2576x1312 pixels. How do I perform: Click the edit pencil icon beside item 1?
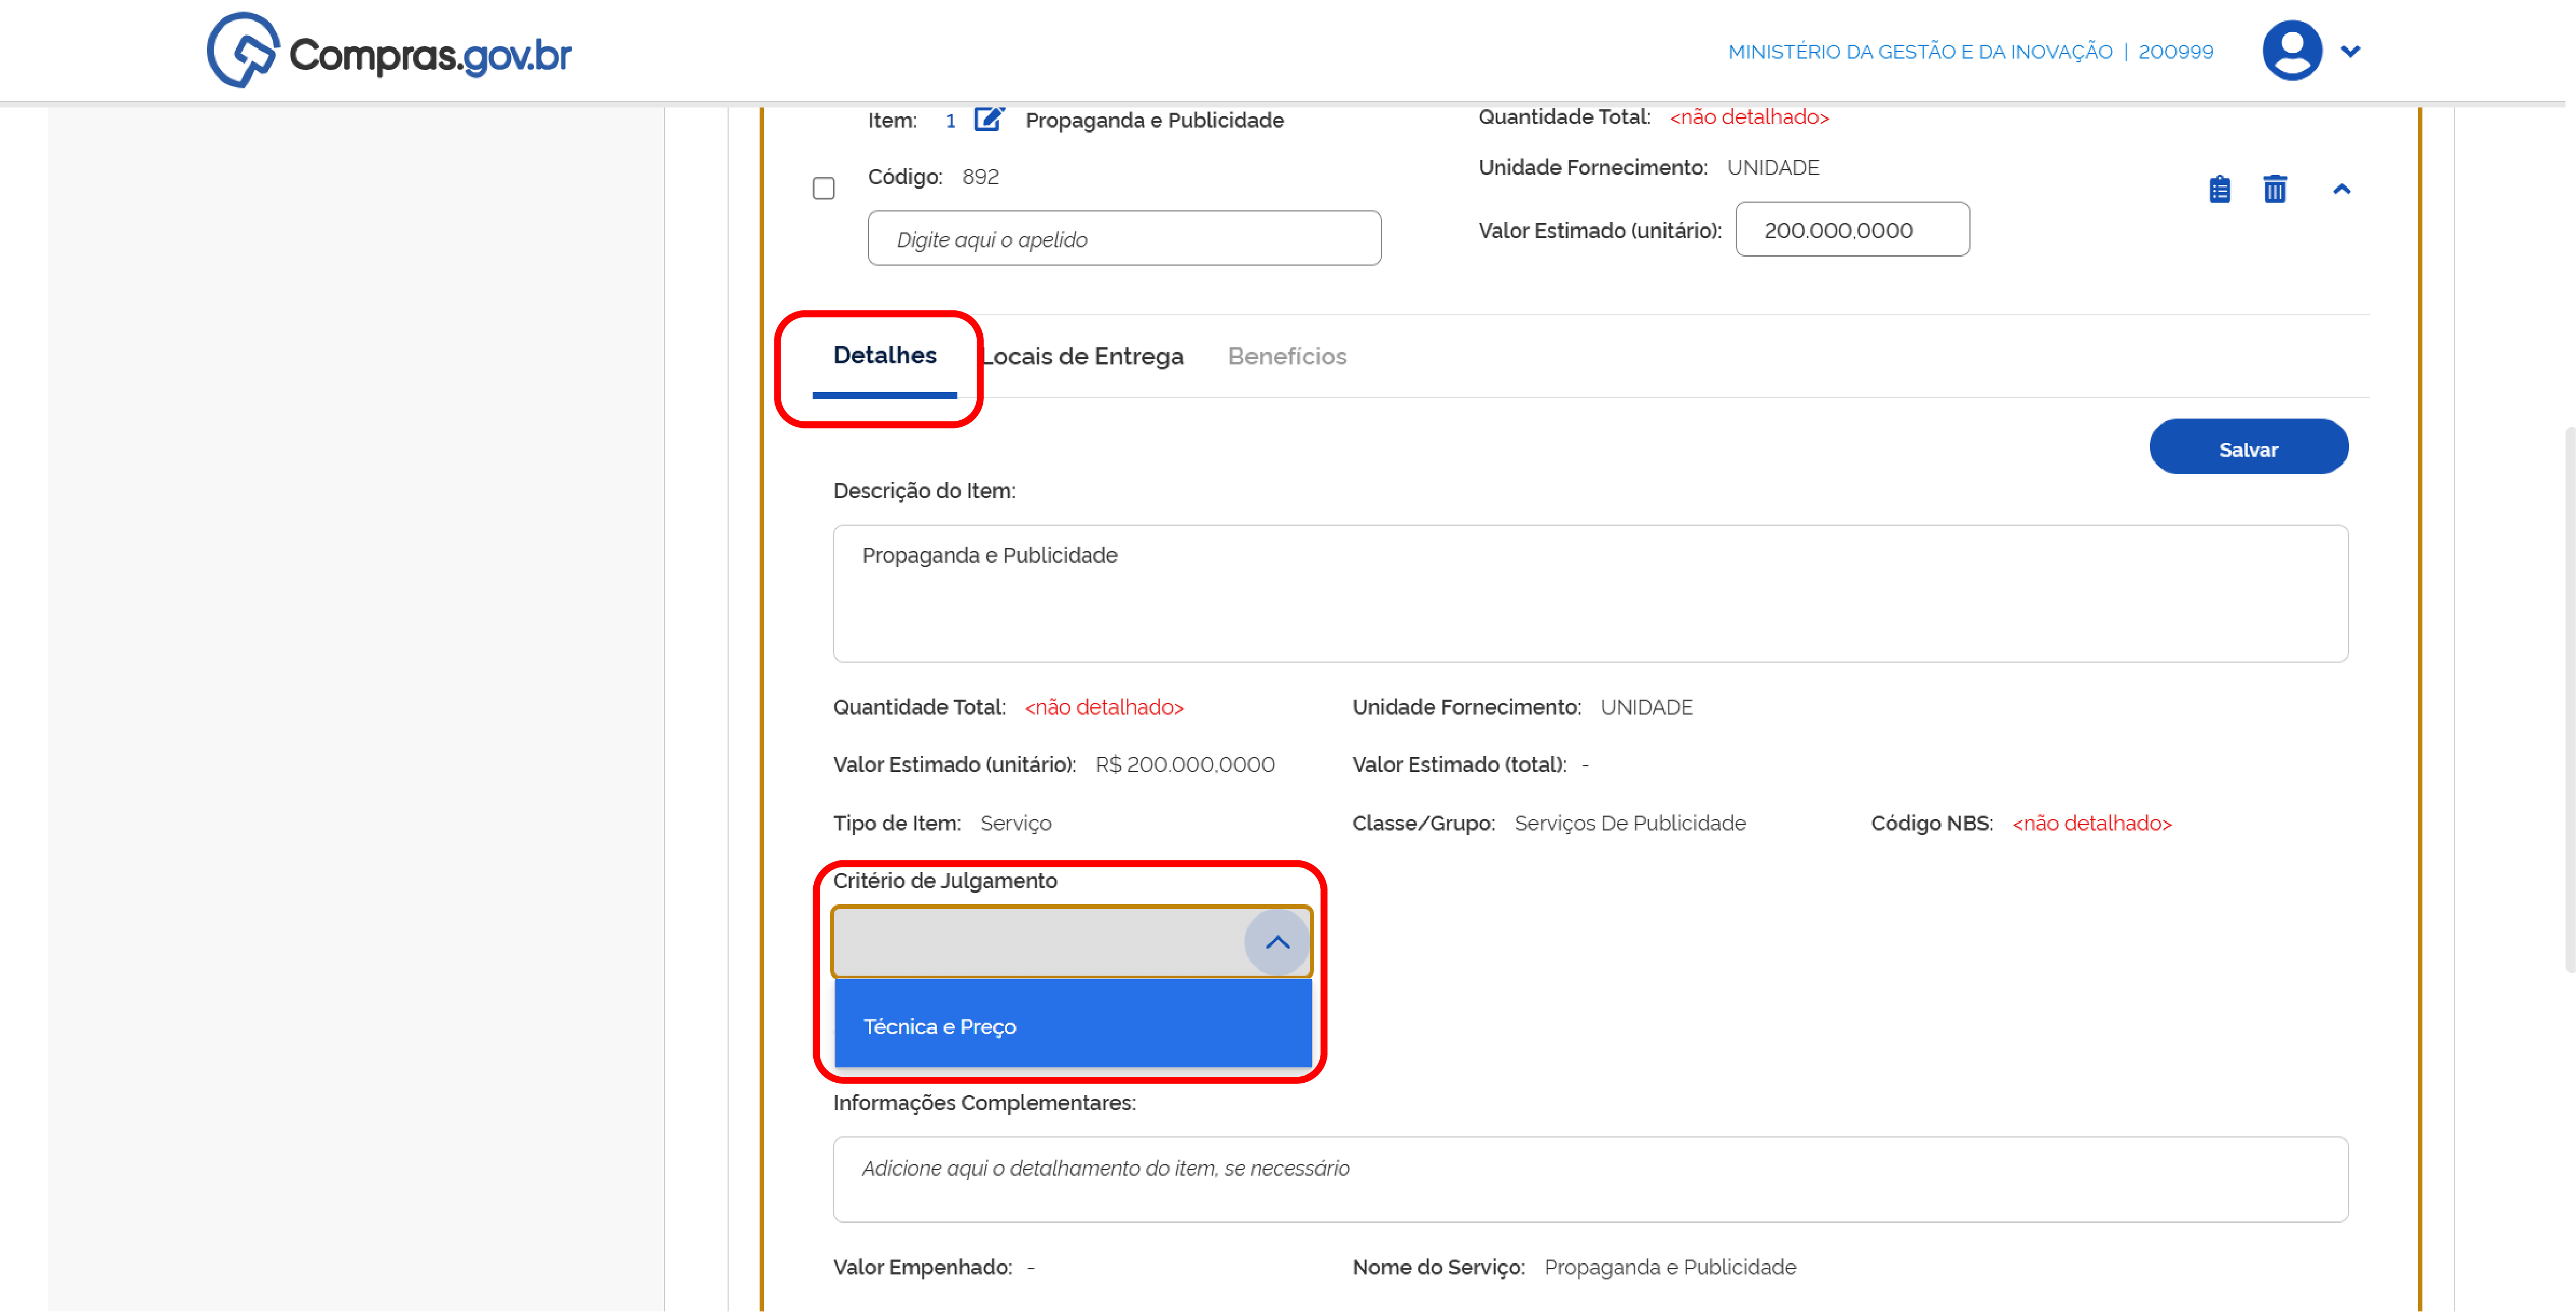(x=988, y=119)
